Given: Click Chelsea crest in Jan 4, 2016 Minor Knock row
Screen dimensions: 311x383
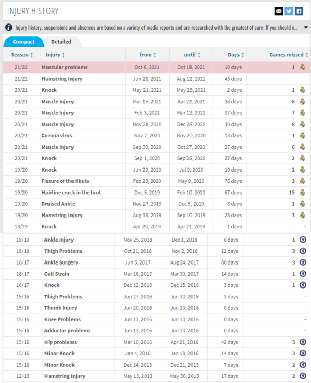Looking at the screenshot, I should pyautogui.click(x=303, y=353).
